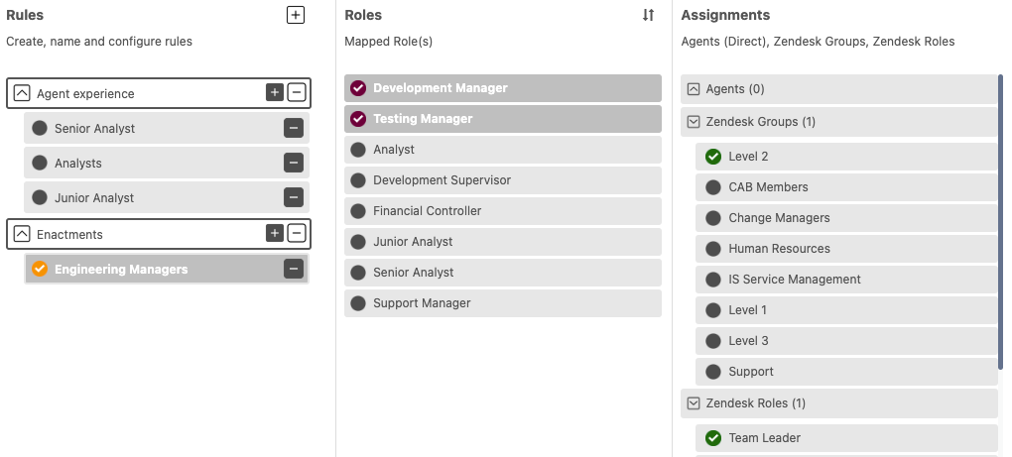Expand the Agents (0) section

[694, 89]
